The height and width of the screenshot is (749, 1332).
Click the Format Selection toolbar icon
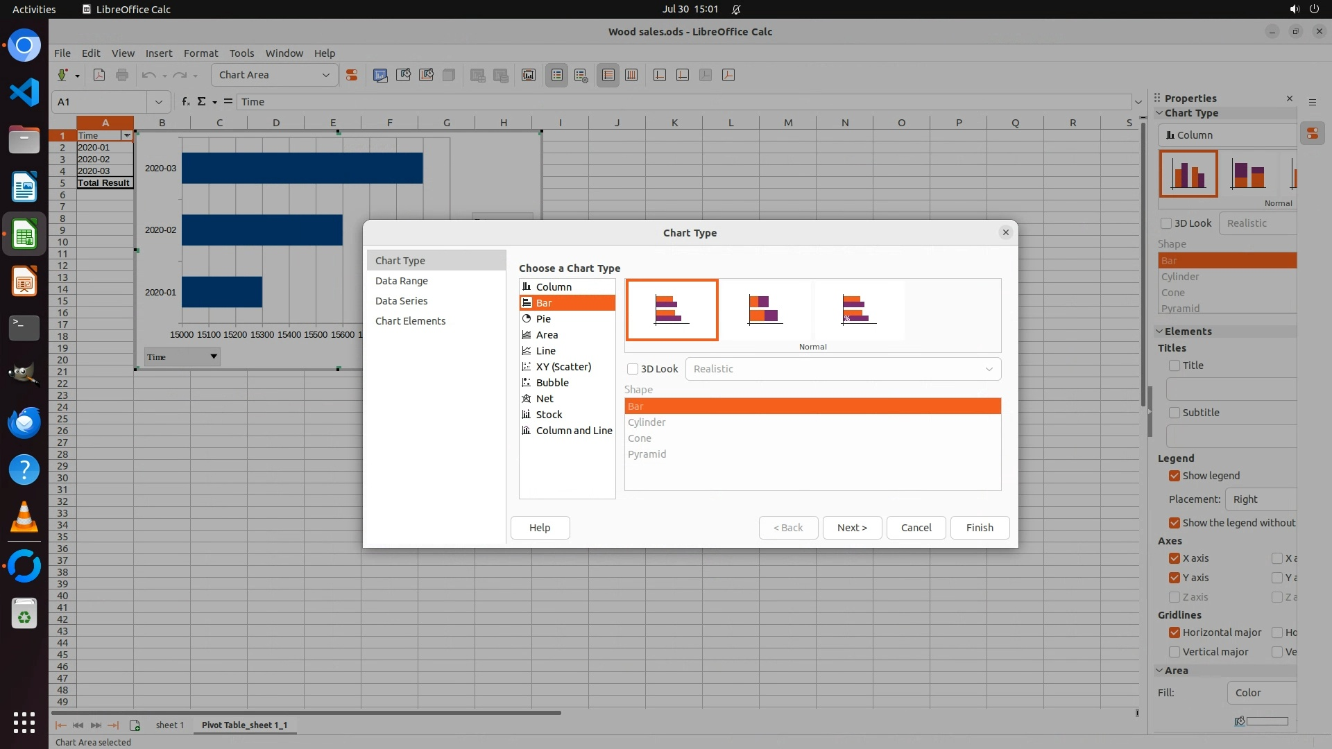(352, 75)
